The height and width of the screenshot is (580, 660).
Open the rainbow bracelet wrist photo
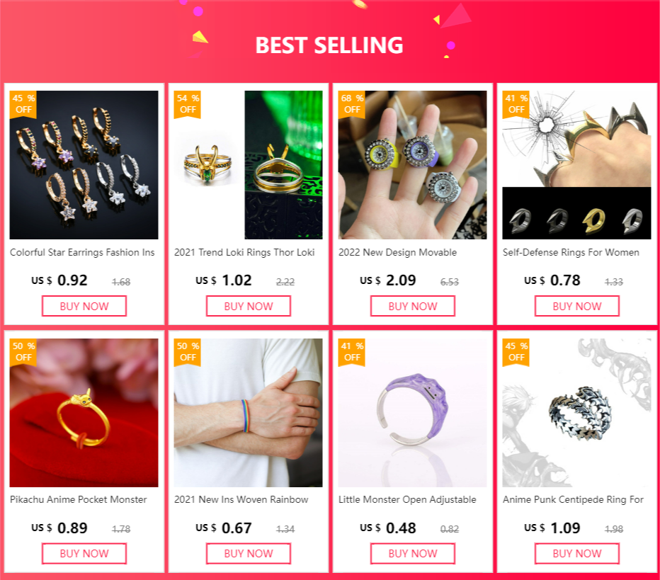249,413
